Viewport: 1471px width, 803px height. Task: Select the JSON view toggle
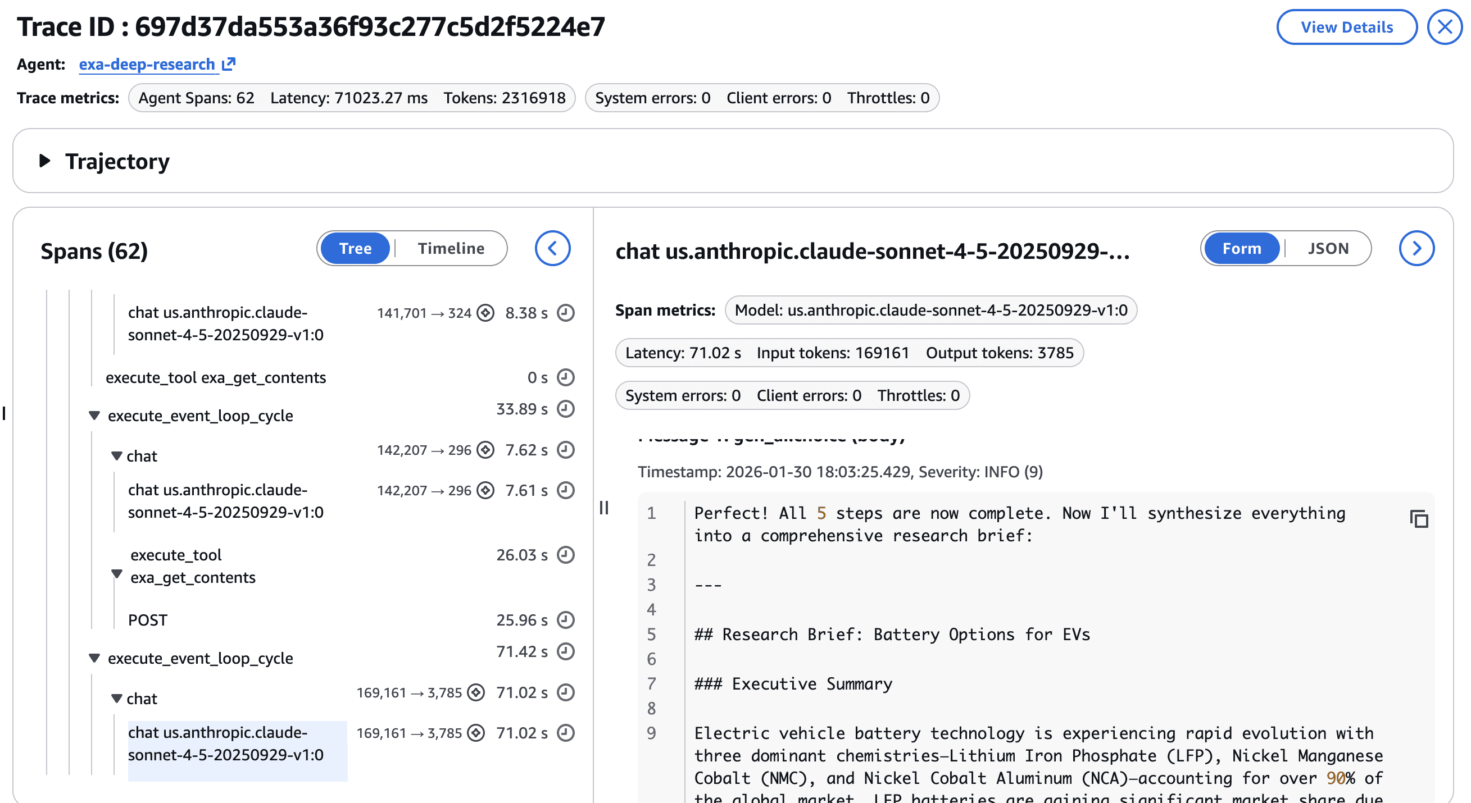pyautogui.click(x=1328, y=248)
